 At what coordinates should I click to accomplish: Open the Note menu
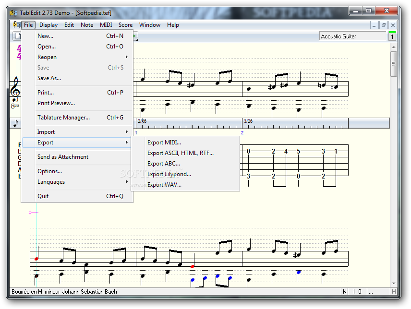click(x=87, y=25)
